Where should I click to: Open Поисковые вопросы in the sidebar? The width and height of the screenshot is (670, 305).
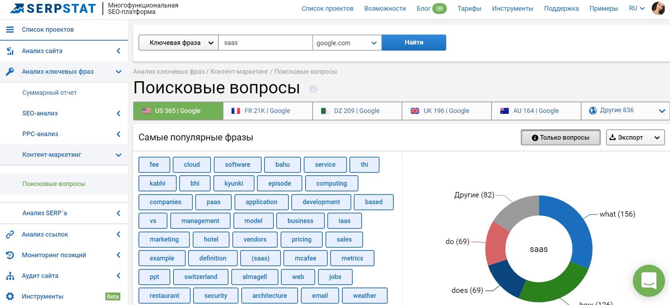coord(54,184)
